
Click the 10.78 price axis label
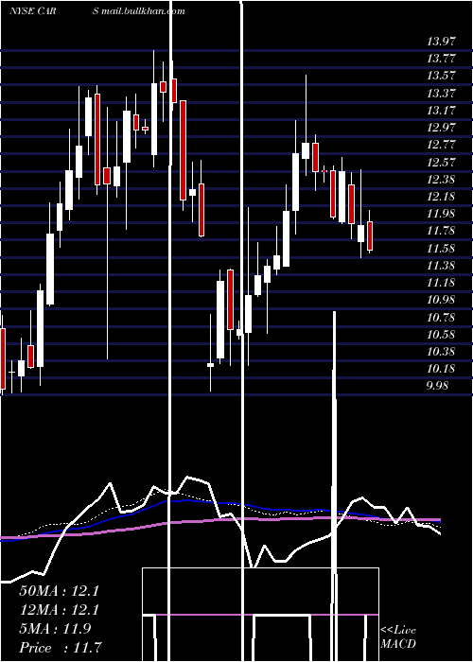point(441,317)
